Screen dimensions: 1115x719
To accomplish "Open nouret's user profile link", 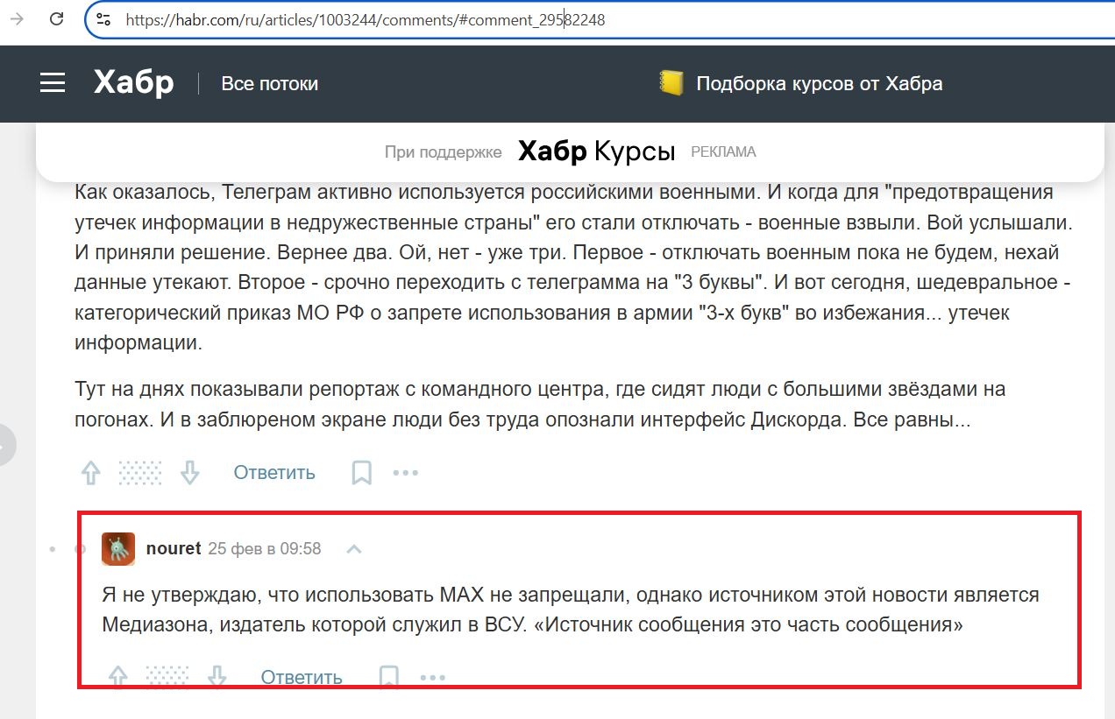I will (174, 549).
